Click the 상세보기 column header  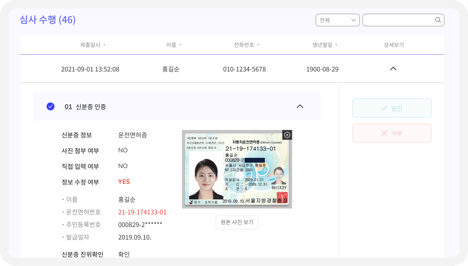point(394,45)
